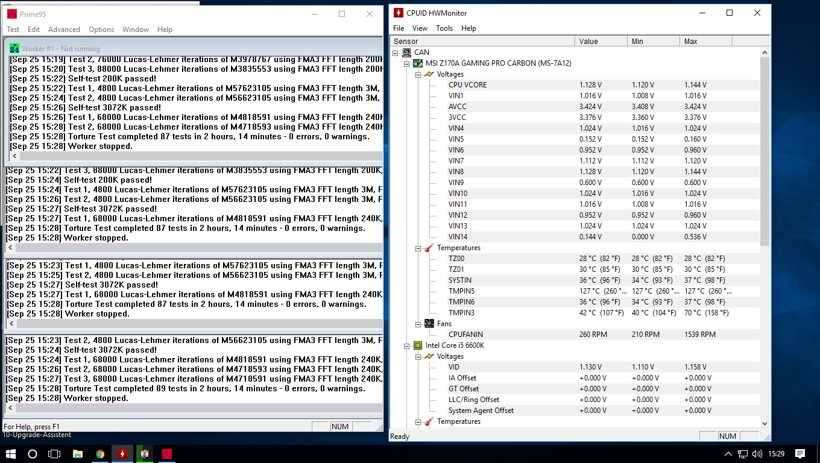Switch to Google Chrome on the taskbar
Viewport: 820px width, 463px height.
click(x=100, y=453)
